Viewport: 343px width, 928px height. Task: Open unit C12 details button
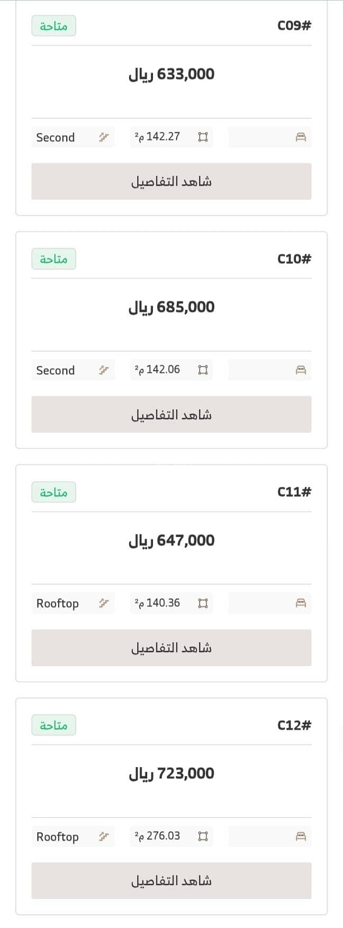[x=171, y=881]
